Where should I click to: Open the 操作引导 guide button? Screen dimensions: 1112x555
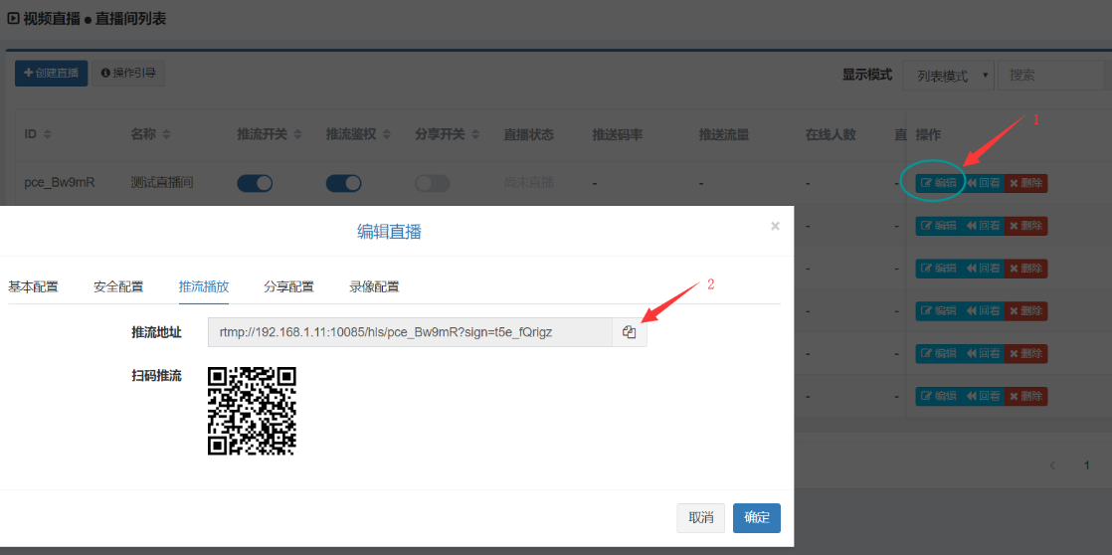128,73
